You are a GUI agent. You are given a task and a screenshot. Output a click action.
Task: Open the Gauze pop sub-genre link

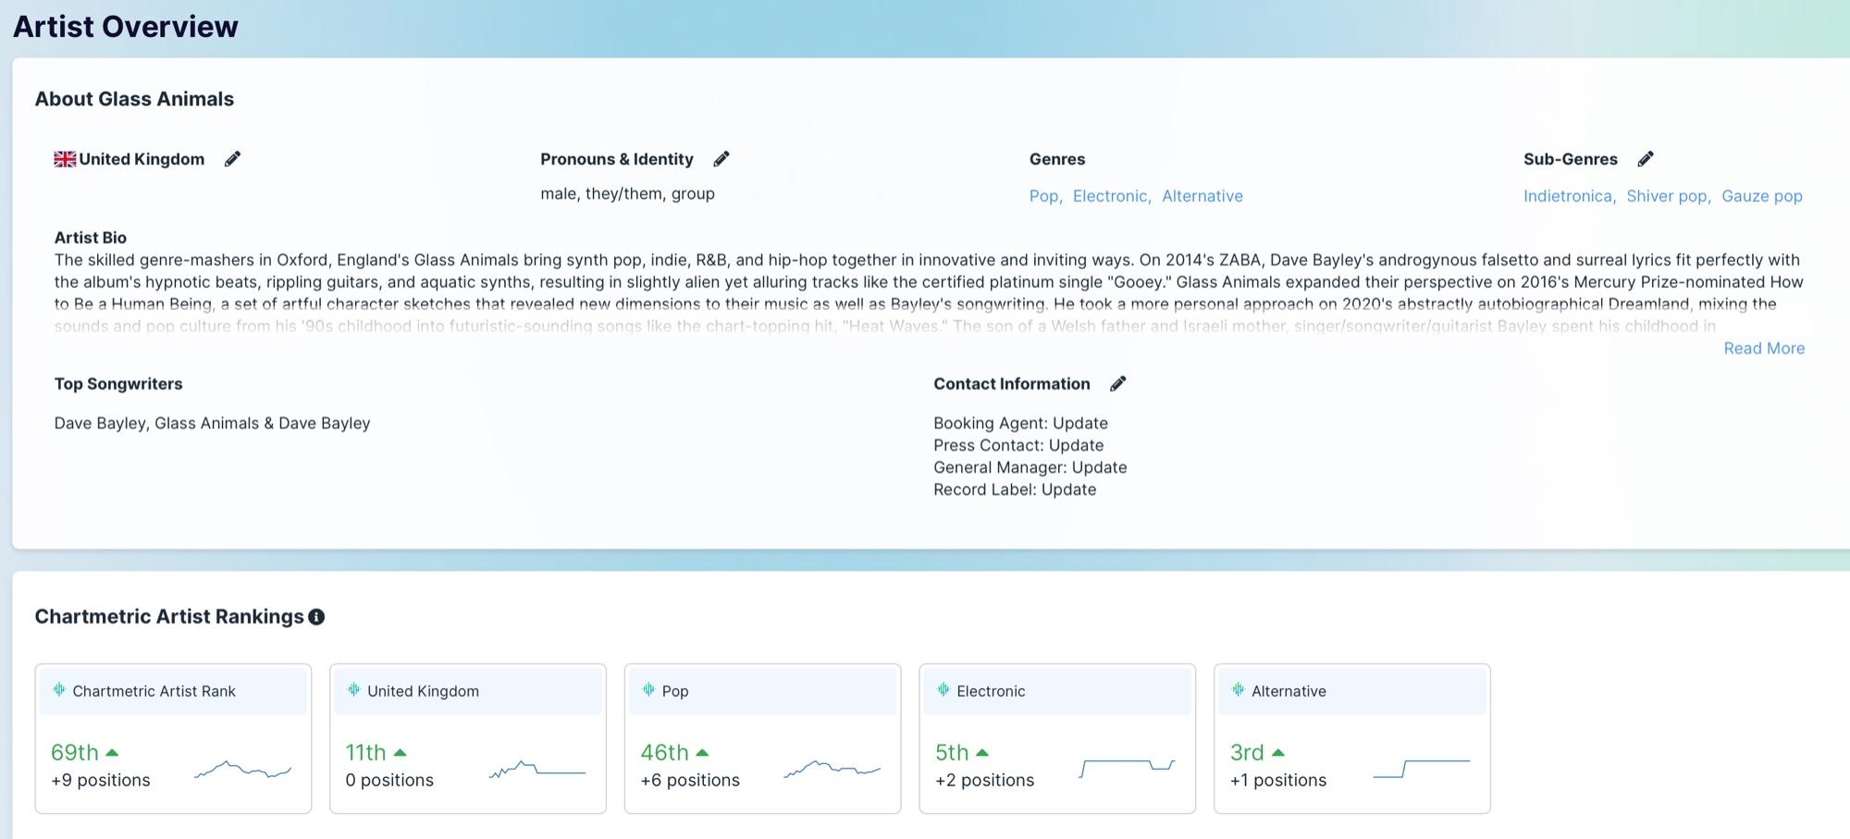point(1762,196)
